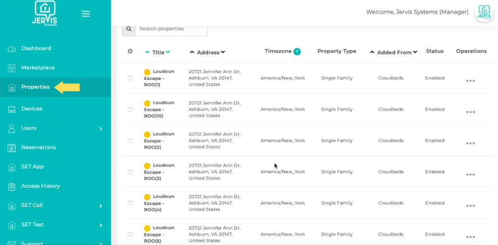Screen dimensions: 498x245
Task: Open operations menu for Loudoun Escape - ROO(2)
Action: pos(471,143)
